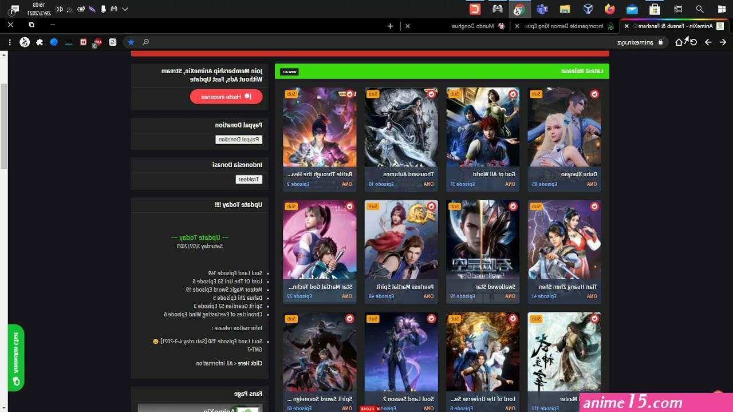Screen dimensions: 733x412
Task: Close the Incomparable Demon King tab
Action: [x=518, y=26]
